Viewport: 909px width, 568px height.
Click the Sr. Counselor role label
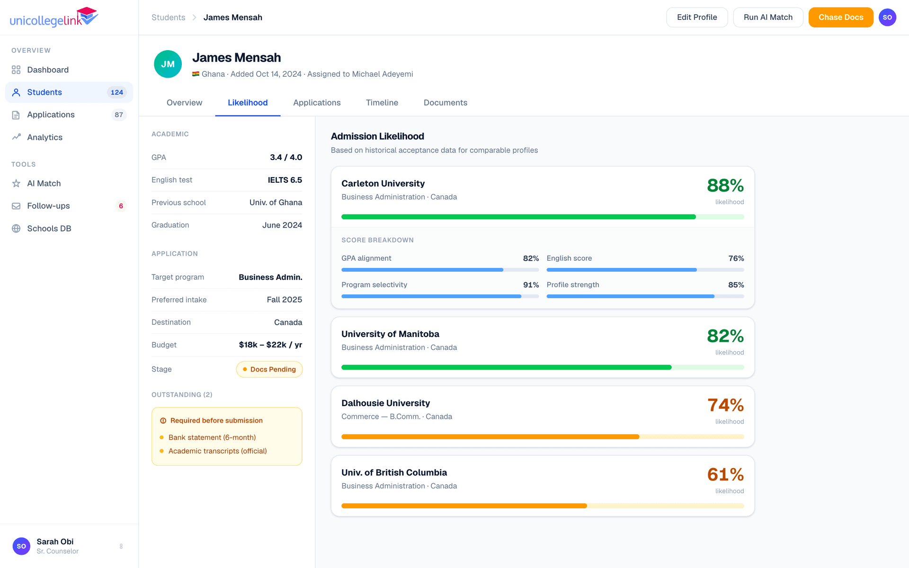click(x=58, y=551)
